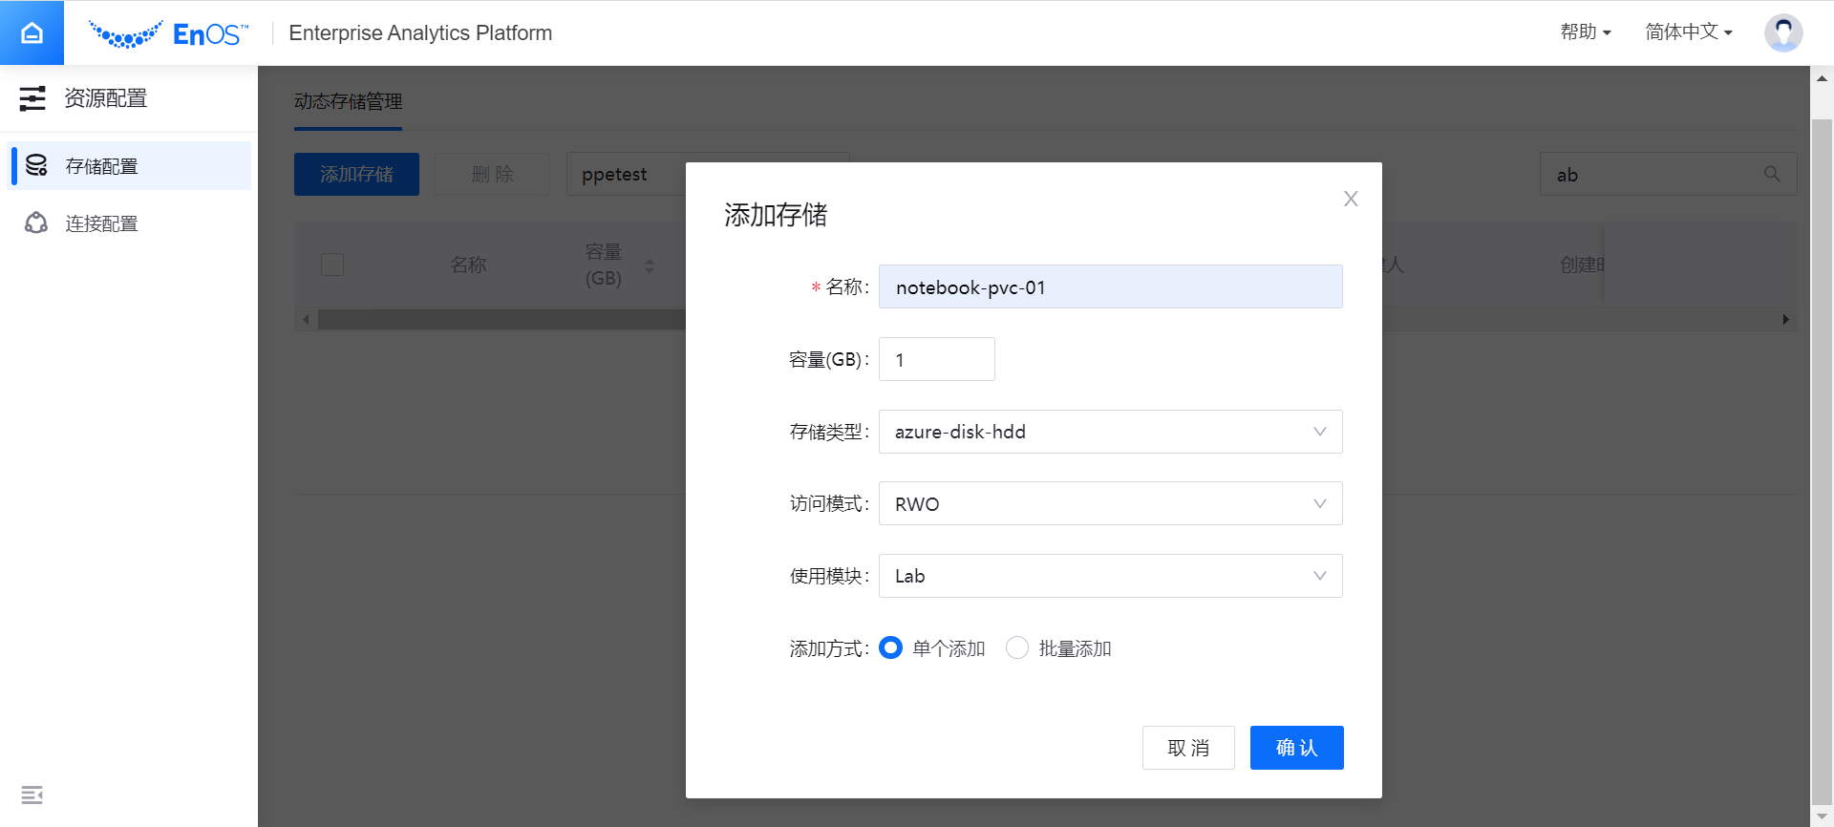This screenshot has width=1834, height=827.
Task: Click the capacity column sort arrows
Action: coord(650,265)
